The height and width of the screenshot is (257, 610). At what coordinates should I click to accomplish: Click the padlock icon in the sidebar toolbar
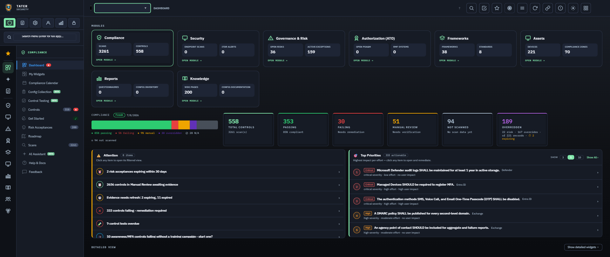pos(74,23)
